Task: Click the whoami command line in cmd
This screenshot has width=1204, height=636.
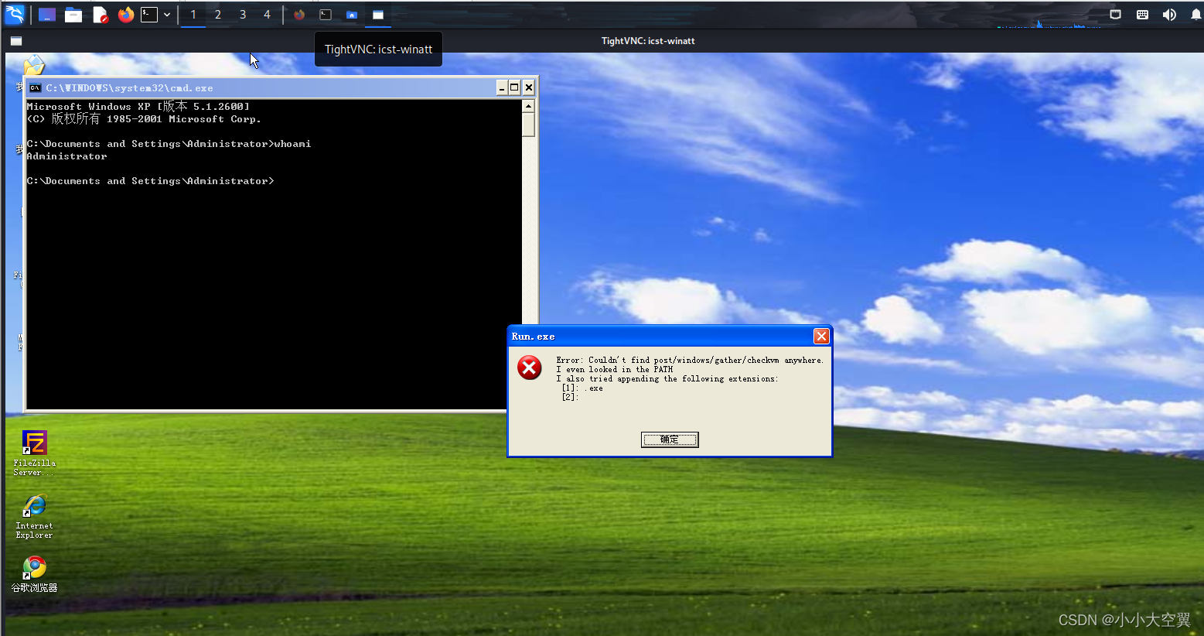Action: pyautogui.click(x=169, y=144)
